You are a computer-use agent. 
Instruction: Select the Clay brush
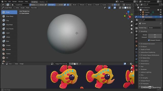coord(9,20)
